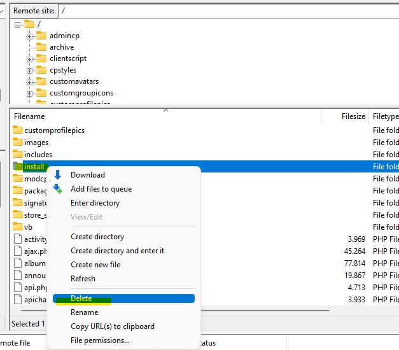399x350 pixels.
Task: Click the customprofilepics folder icon in file list
Action: pos(18,130)
